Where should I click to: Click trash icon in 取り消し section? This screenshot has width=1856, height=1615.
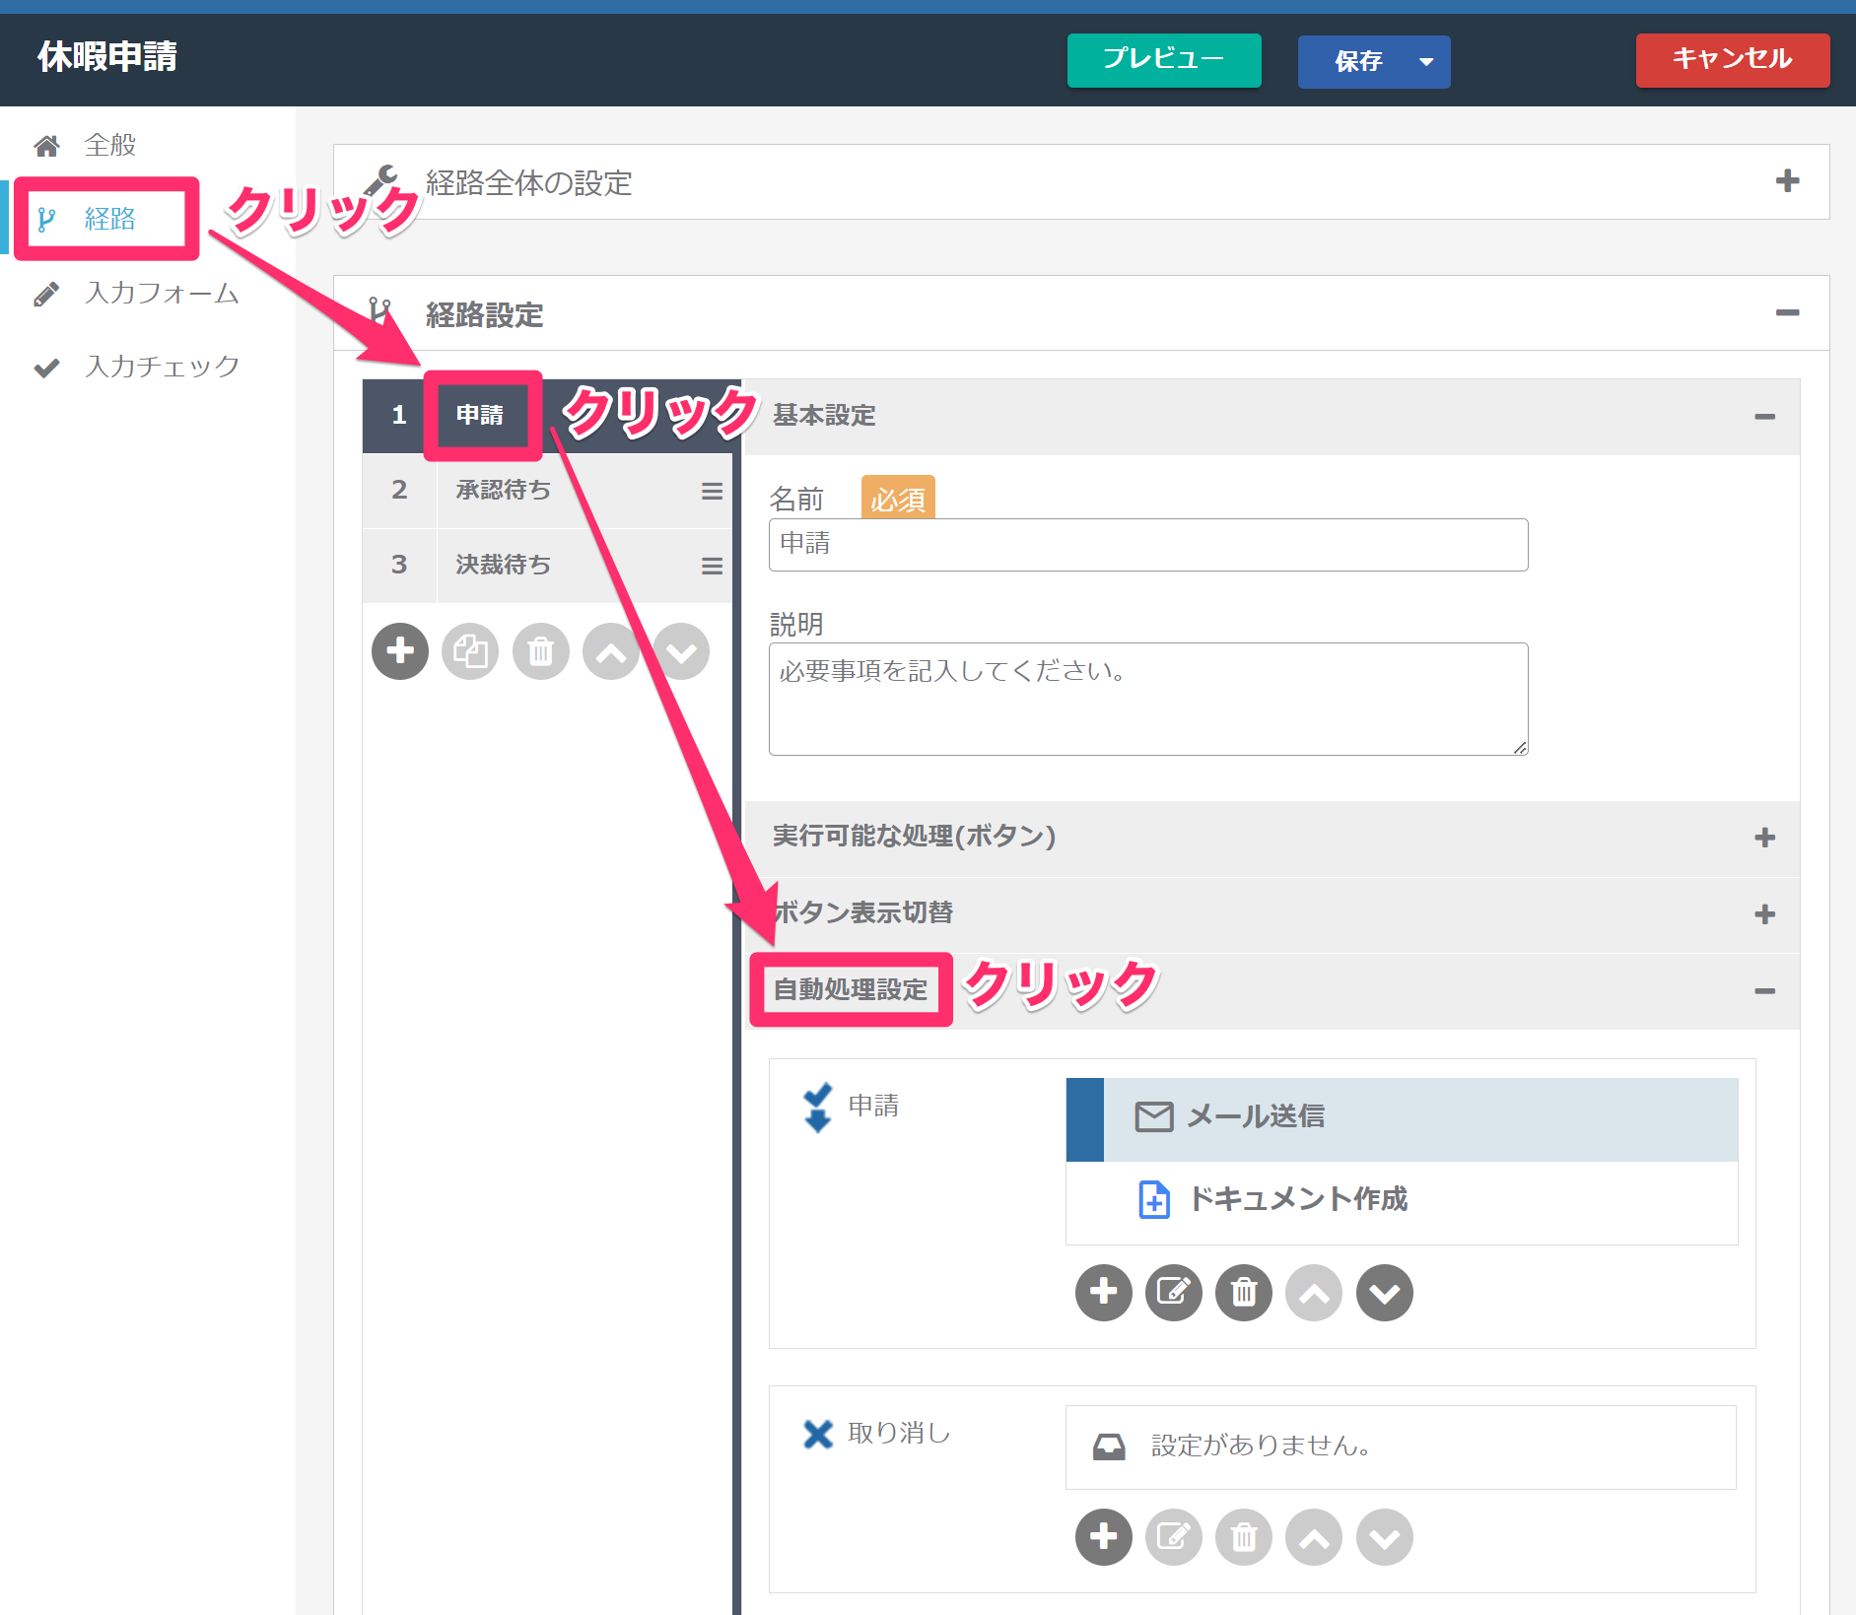coord(1244,1536)
